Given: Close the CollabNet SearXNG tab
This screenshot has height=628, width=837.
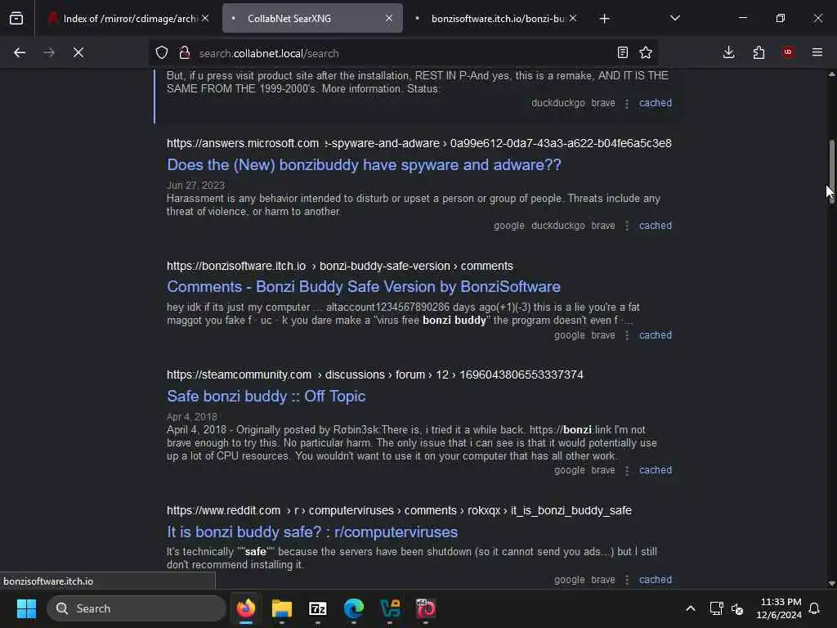Looking at the screenshot, I should point(389,18).
